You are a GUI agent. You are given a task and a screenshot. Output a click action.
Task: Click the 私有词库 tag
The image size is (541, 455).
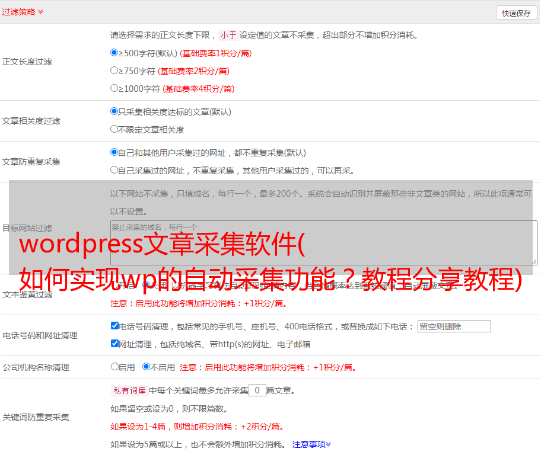(x=129, y=390)
